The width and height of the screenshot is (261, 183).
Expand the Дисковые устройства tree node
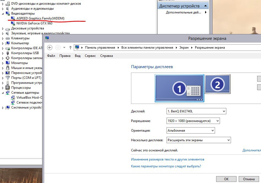pos(3,29)
